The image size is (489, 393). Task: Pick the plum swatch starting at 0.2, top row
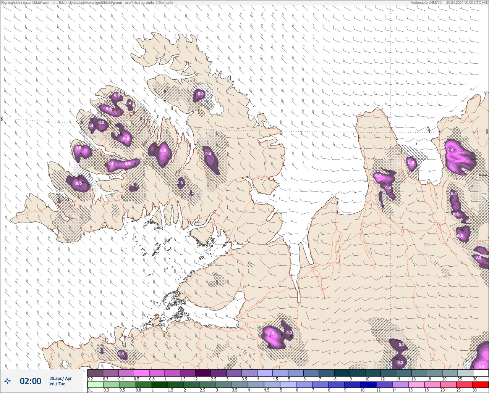coord(95,373)
